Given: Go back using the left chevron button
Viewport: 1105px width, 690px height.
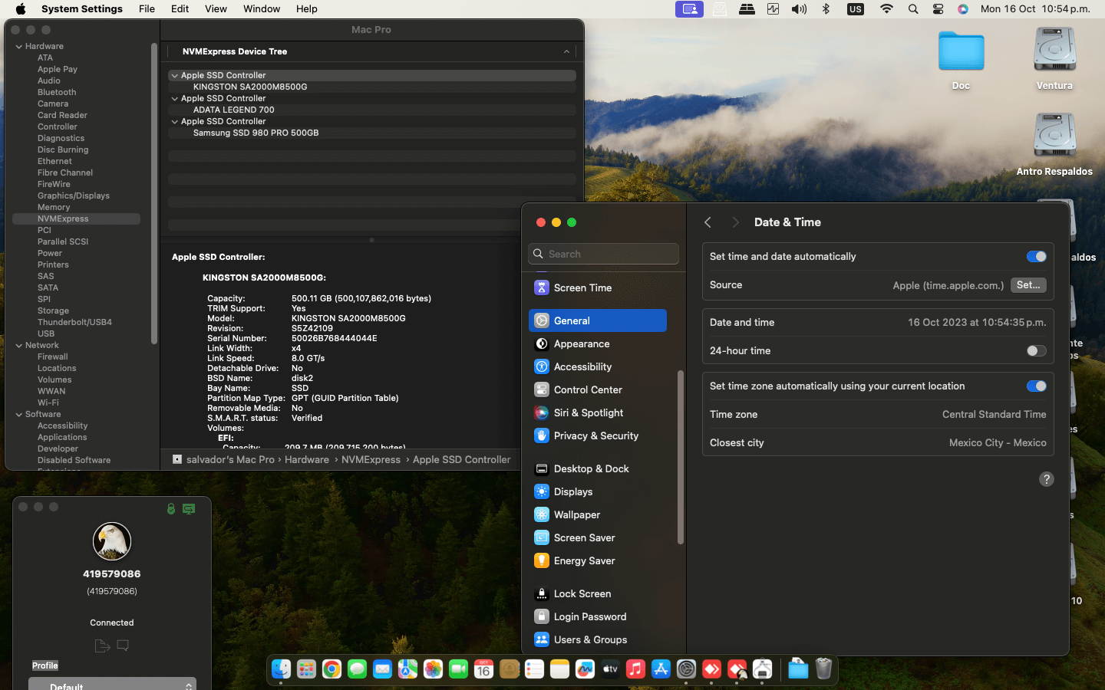Looking at the screenshot, I should click(x=708, y=222).
